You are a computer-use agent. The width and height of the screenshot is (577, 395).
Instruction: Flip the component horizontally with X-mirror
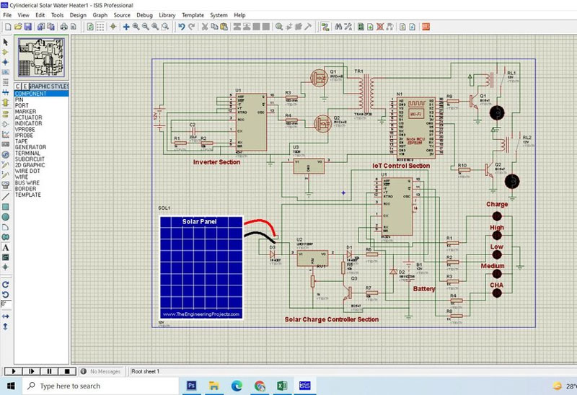(x=6, y=316)
